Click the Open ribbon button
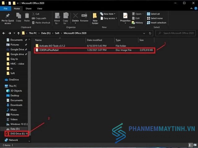This screenshot has width=198, height=148. 137,14
